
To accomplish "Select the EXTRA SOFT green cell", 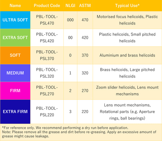I will [15, 38].
